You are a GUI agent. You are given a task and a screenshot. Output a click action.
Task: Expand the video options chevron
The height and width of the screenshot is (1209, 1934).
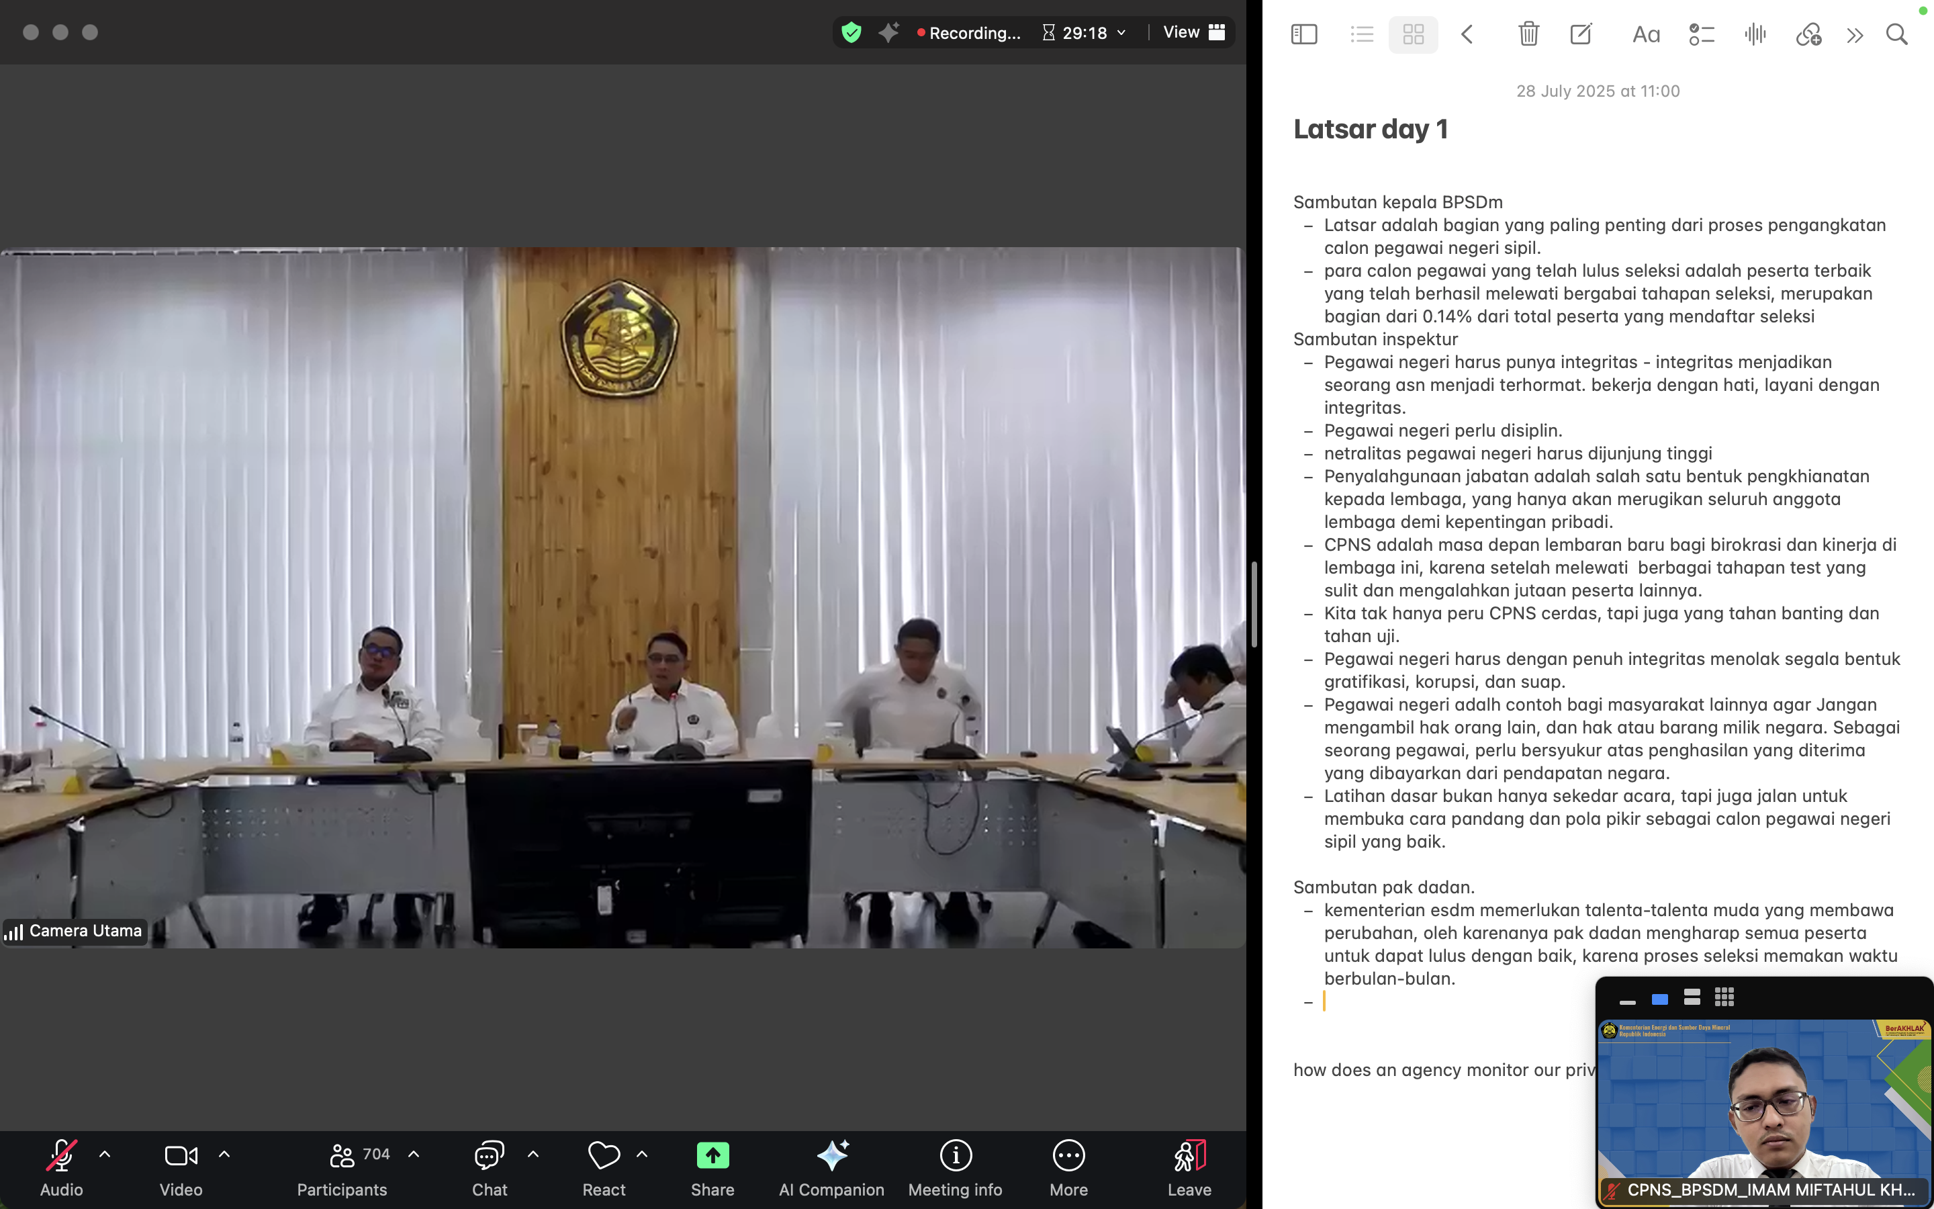click(224, 1155)
